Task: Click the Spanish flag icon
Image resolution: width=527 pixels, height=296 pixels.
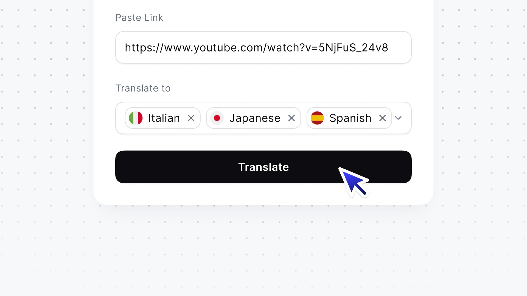Action: pyautogui.click(x=317, y=118)
